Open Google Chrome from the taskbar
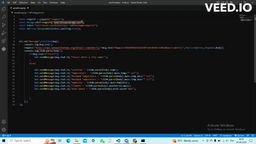256x144 pixels. 135,140
